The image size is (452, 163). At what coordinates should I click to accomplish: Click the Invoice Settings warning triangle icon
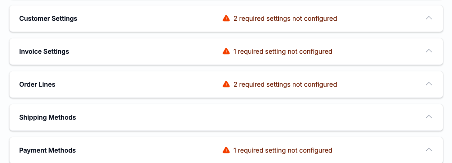point(226,51)
